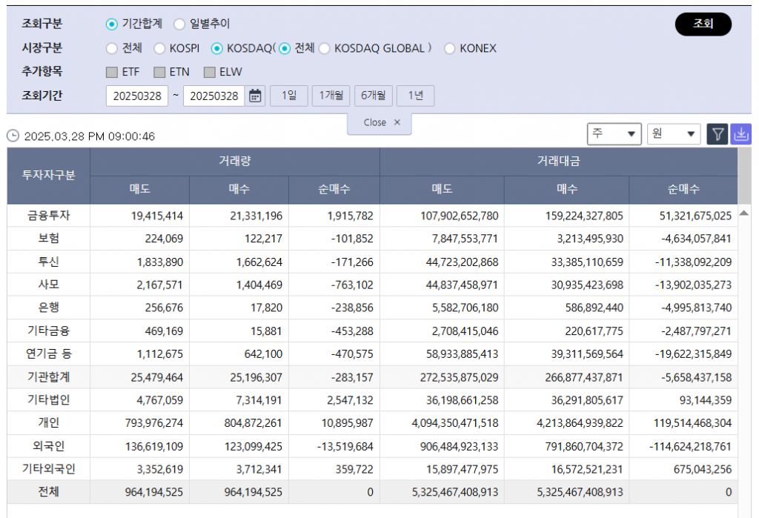Viewport: 759px width, 518px height.
Task: Select the KOSPI market radio button
Action: tap(159, 48)
